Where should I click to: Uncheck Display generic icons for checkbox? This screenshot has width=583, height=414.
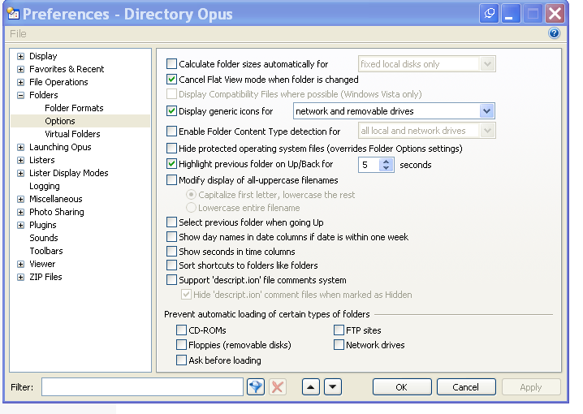(171, 110)
